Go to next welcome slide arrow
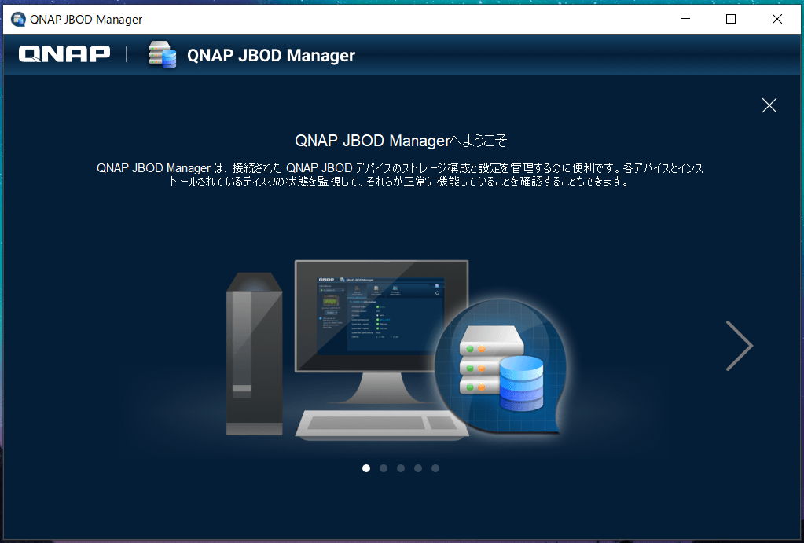The height and width of the screenshot is (543, 804). [740, 346]
